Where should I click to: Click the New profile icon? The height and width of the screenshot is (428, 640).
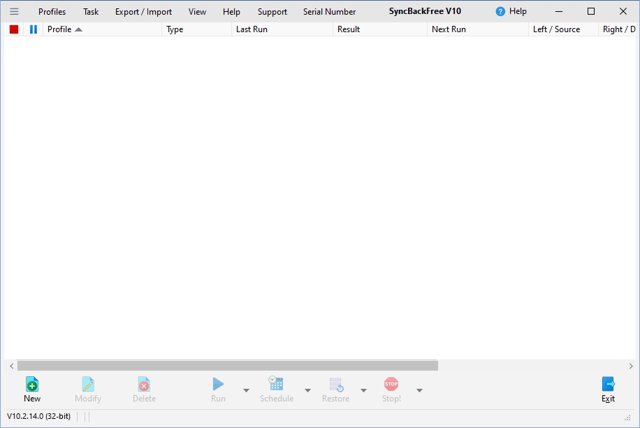[x=32, y=384]
